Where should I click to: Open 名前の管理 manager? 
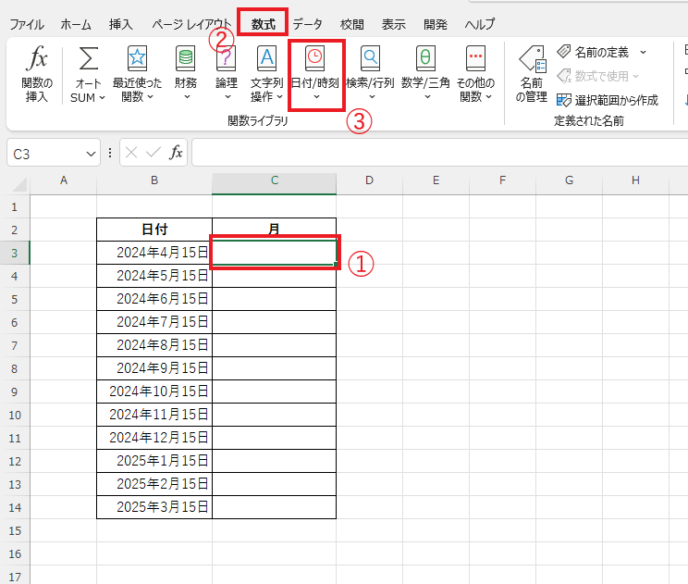(532, 74)
